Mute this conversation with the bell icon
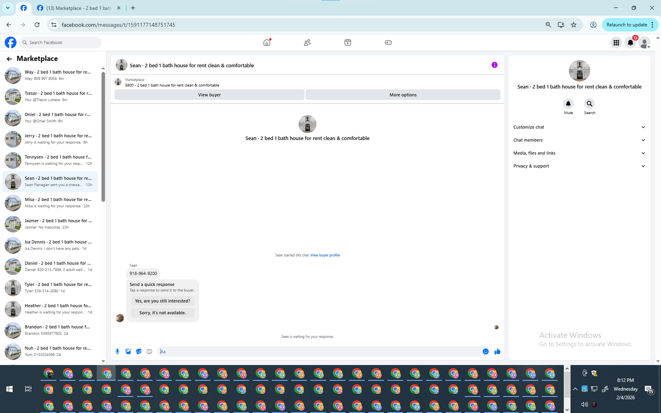Viewport: 661px width, 413px height. [568, 104]
